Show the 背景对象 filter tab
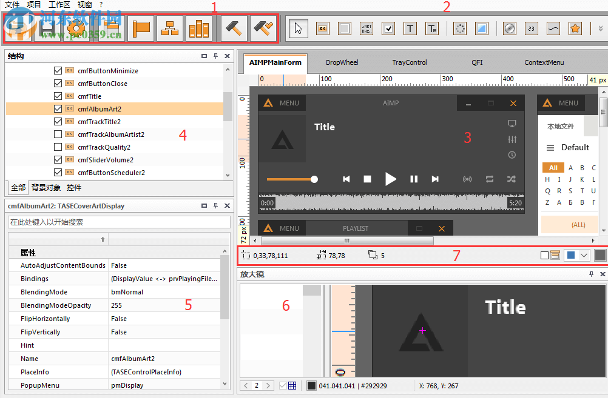 [x=46, y=188]
